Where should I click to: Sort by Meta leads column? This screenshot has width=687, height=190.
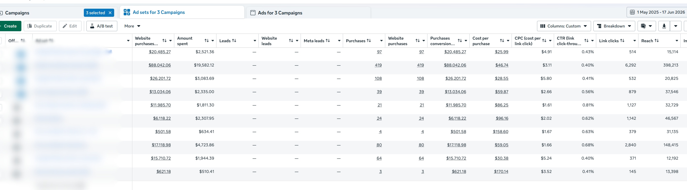click(x=328, y=41)
